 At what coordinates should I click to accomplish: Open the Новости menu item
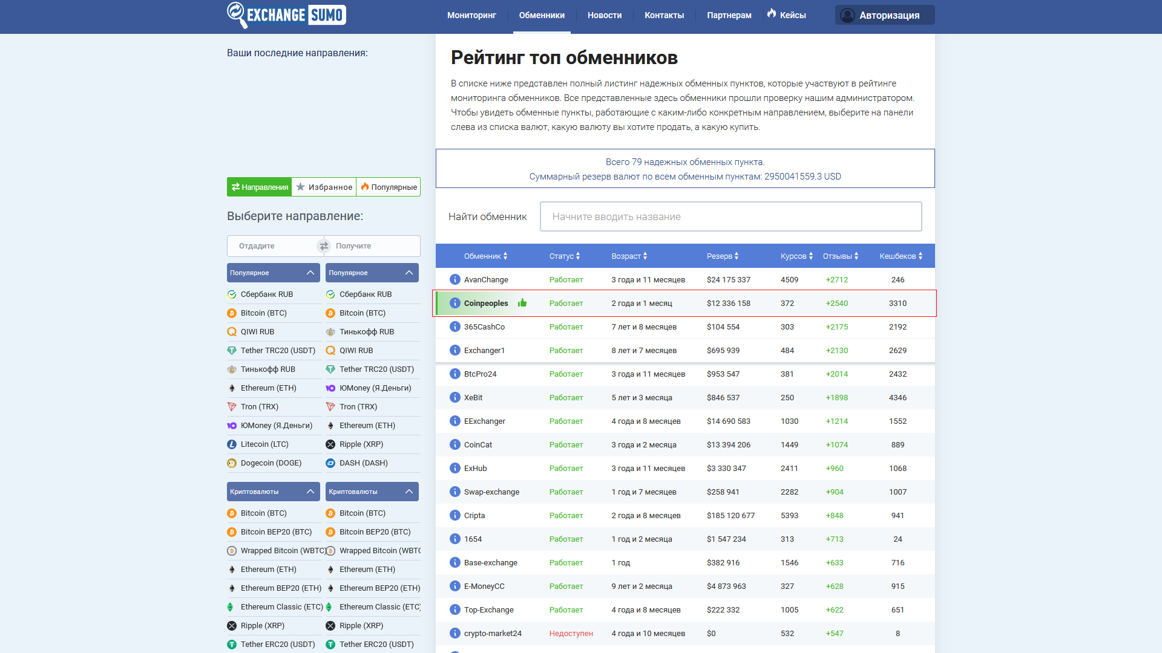point(604,15)
